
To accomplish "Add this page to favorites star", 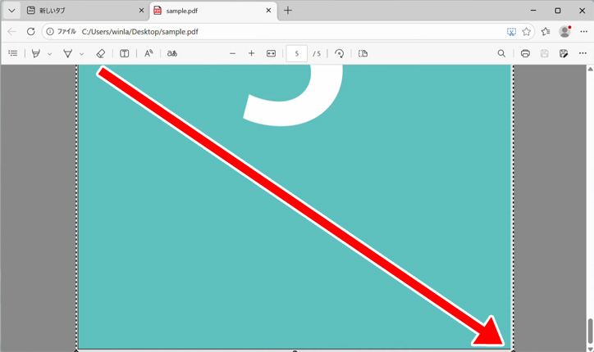I will tap(527, 32).
